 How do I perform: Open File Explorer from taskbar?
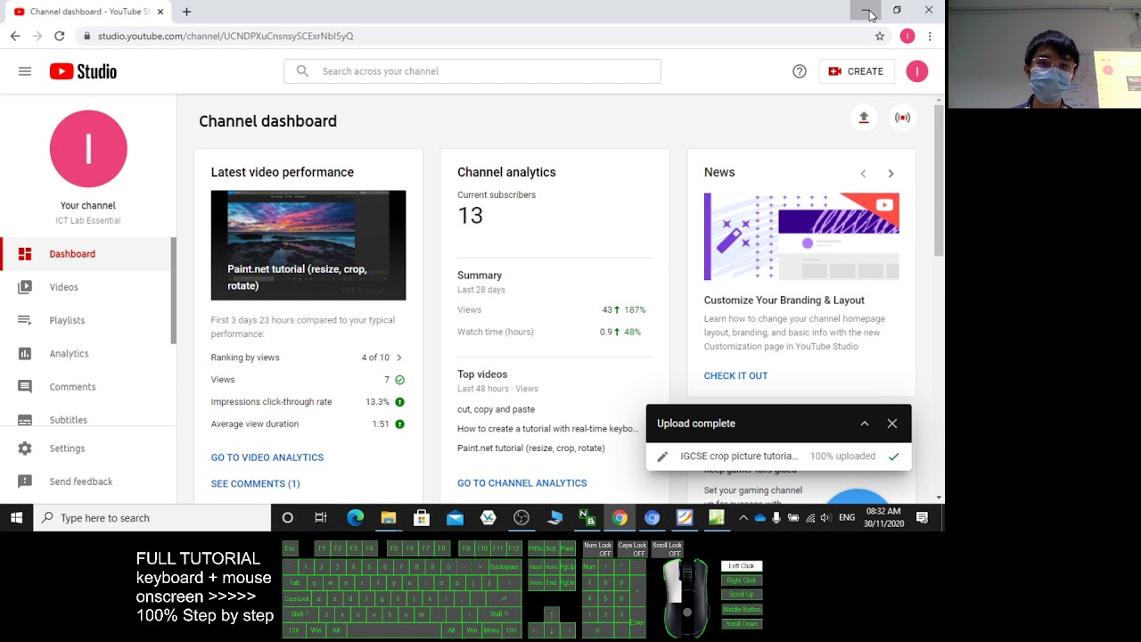coord(388,518)
